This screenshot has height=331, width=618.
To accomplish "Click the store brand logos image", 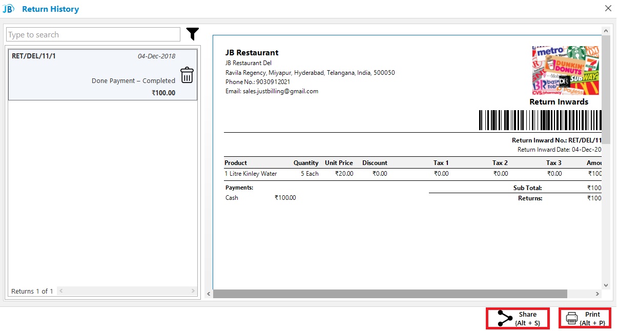I will (566, 70).
